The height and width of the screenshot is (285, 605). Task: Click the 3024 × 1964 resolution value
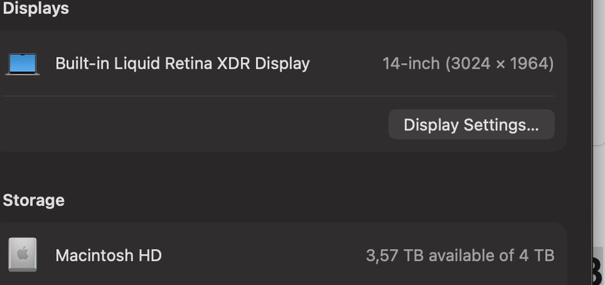point(500,64)
